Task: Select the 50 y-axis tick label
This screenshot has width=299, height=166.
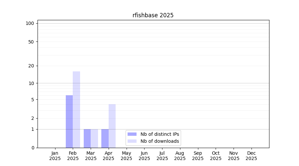Action: 31,42
